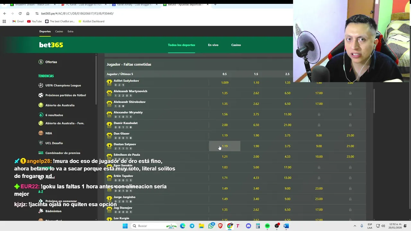Open Microsoft Word from the taskbar
Image resolution: width=411 pixels, height=231 pixels.
(286, 226)
